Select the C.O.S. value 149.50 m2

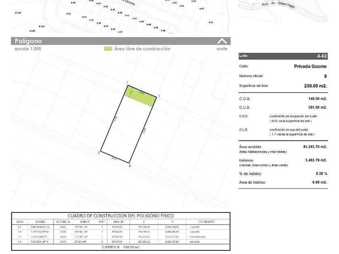(x=318, y=99)
